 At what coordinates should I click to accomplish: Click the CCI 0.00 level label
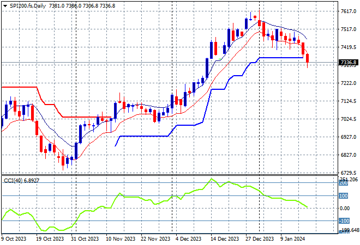(x=346, y=209)
